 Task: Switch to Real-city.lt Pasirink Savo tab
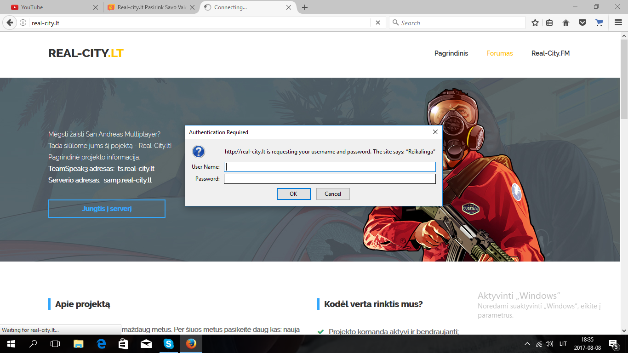click(x=151, y=7)
